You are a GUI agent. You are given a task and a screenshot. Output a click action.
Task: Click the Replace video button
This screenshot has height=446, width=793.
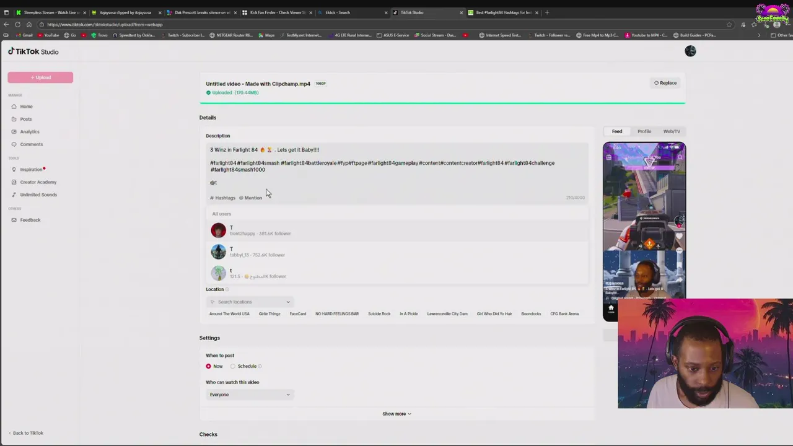coord(665,83)
